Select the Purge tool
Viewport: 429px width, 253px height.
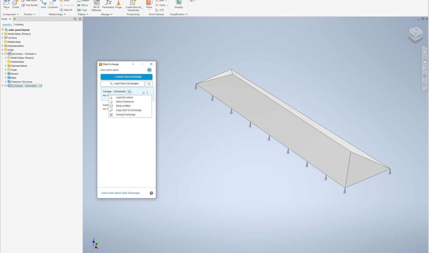[119, 4]
